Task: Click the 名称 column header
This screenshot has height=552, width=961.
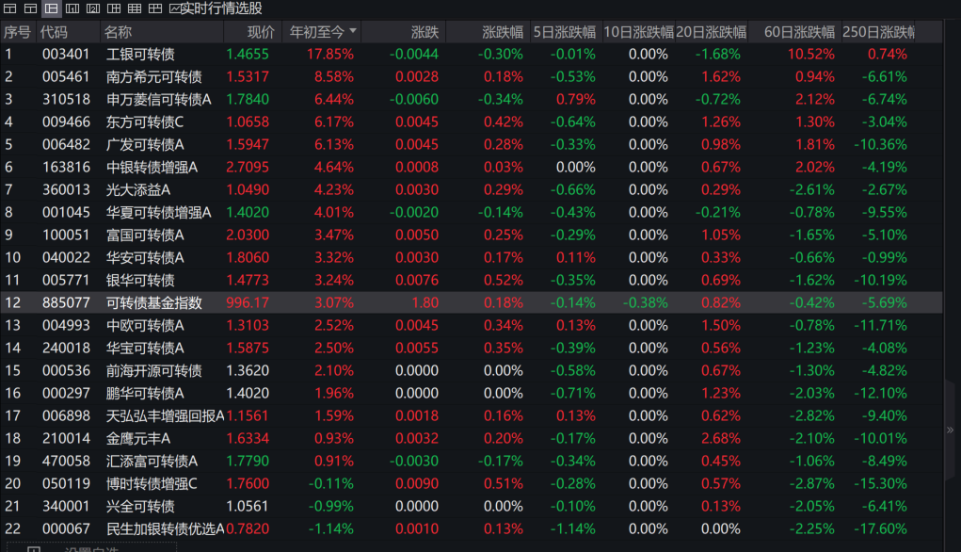Action: coord(118,32)
